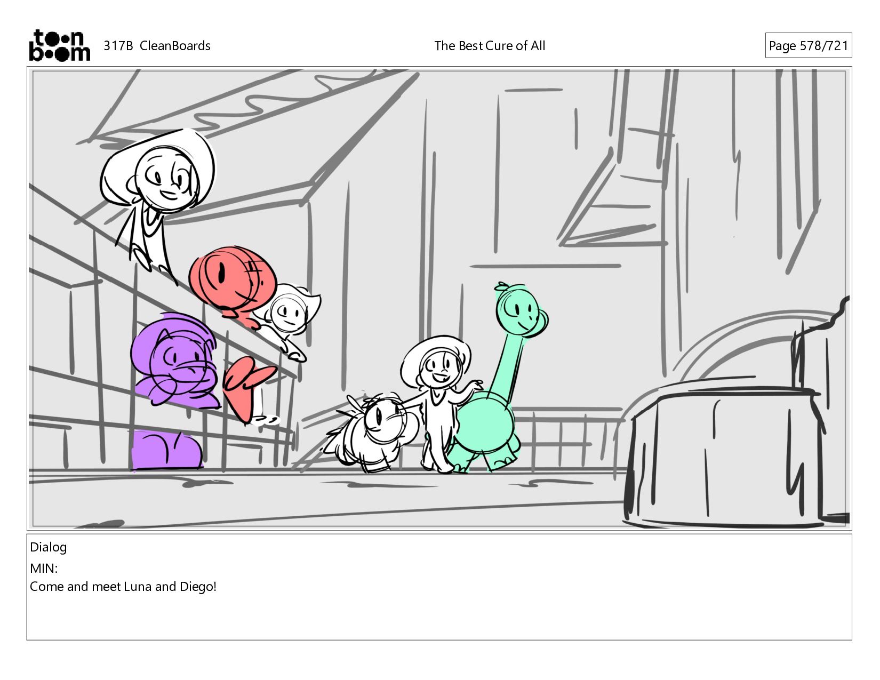The width and height of the screenshot is (880, 680).
Task: Select the speaker name 'MIN:'
Action: [44, 569]
